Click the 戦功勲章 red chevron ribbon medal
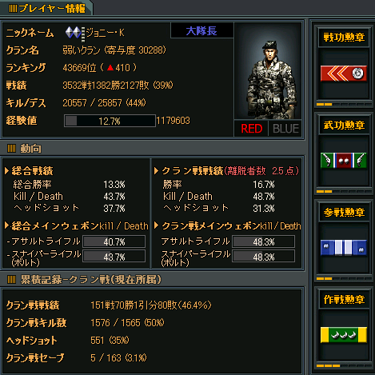This screenshot has width=375, height=375. (x=344, y=74)
